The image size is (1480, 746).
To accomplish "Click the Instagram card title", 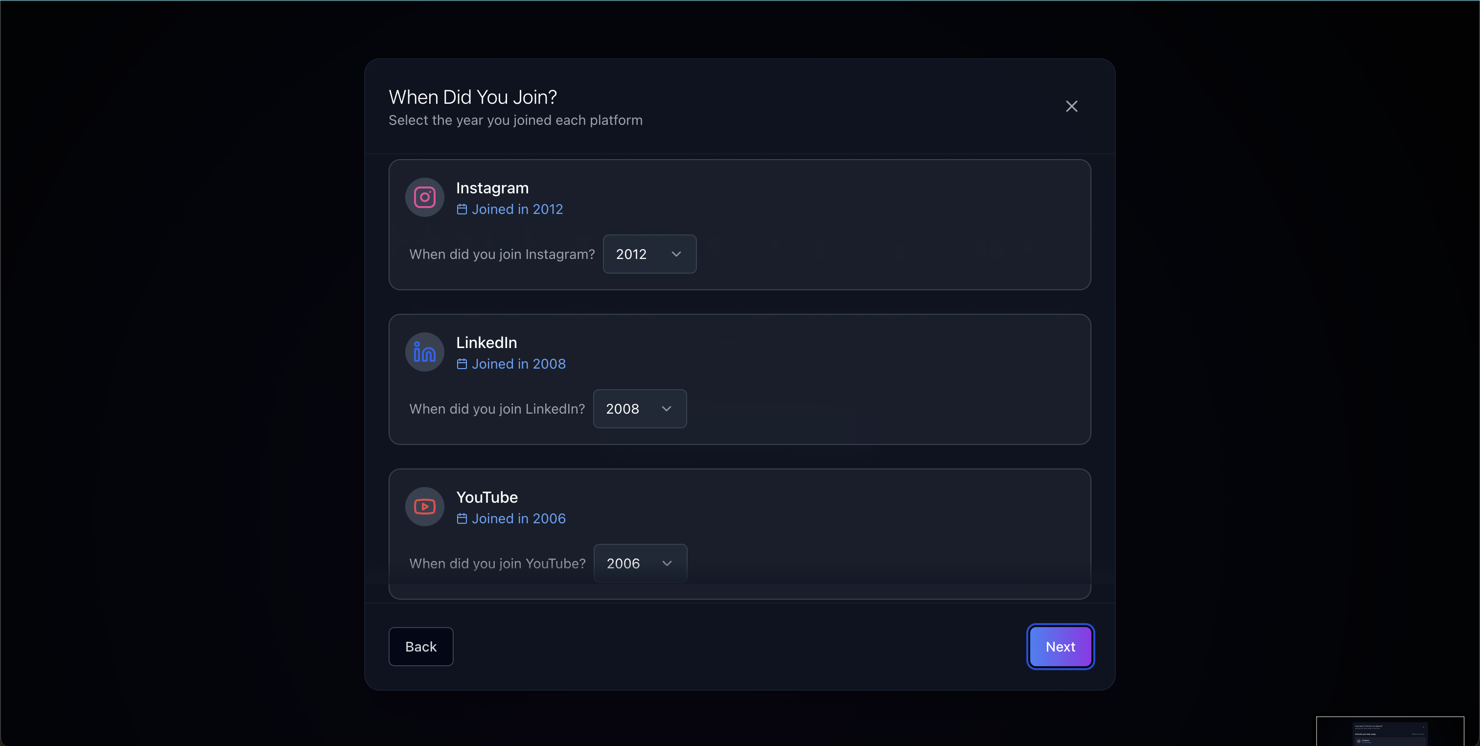I will tap(492, 188).
